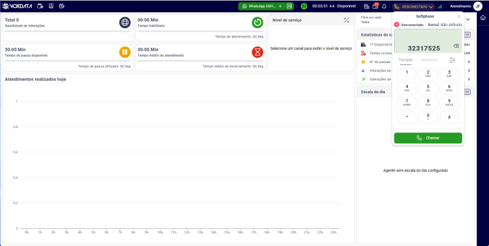This screenshot has width=489, height=246.
Task: Click the red Desconectado status icon in the softphone
Action: point(397,25)
